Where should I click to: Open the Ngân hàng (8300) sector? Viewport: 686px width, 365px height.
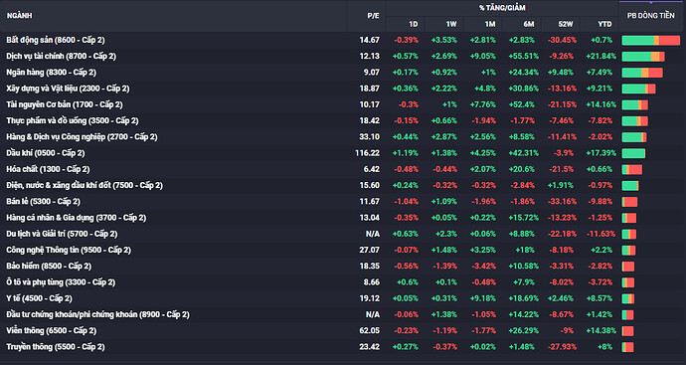pos(51,73)
